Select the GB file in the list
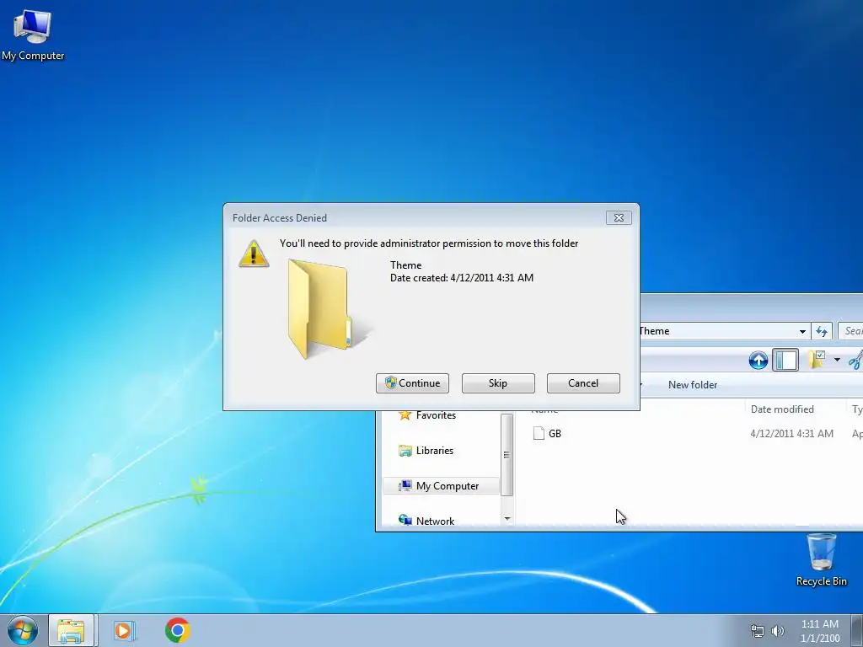 [x=555, y=434]
